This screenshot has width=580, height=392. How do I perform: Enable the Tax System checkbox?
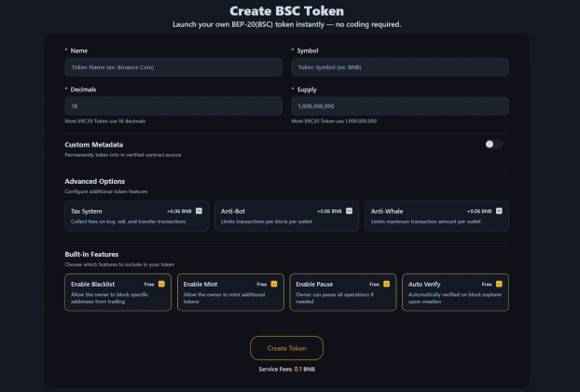click(x=199, y=211)
